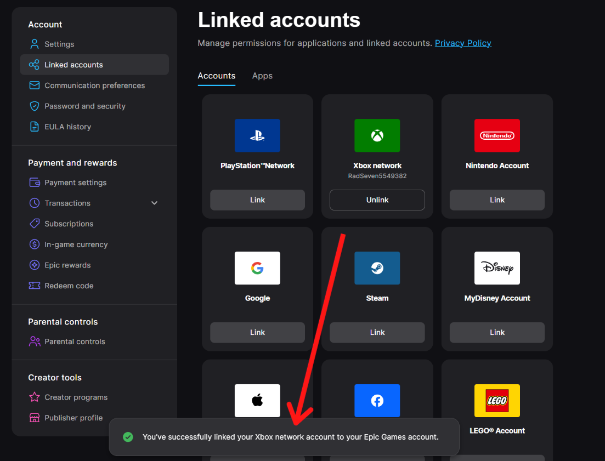Screen dimensions: 605x461
Task: Click the Password and security shield icon
Action: pyautogui.click(x=35, y=106)
